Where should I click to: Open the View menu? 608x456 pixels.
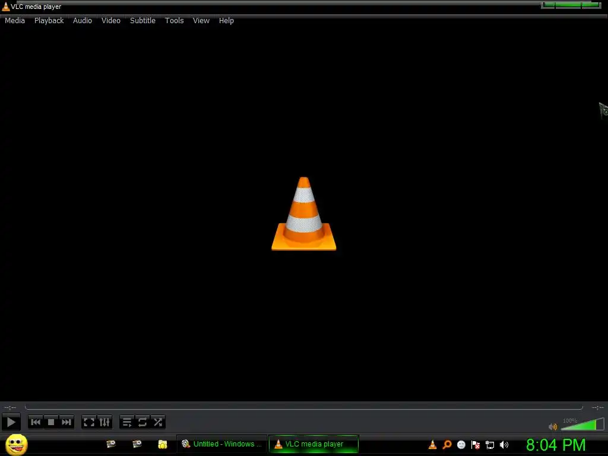pos(201,21)
